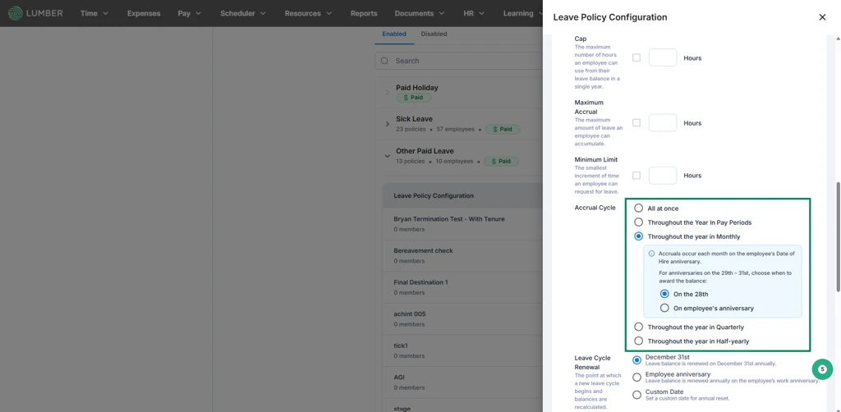Enable the Maximum Accrual checkbox

[x=636, y=122]
